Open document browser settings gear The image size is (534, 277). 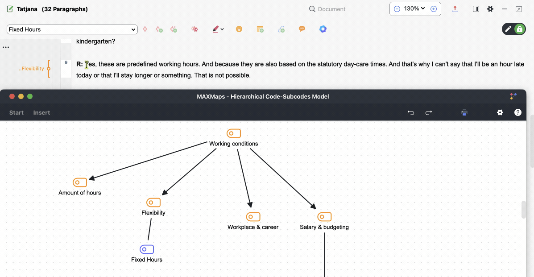[x=490, y=9]
